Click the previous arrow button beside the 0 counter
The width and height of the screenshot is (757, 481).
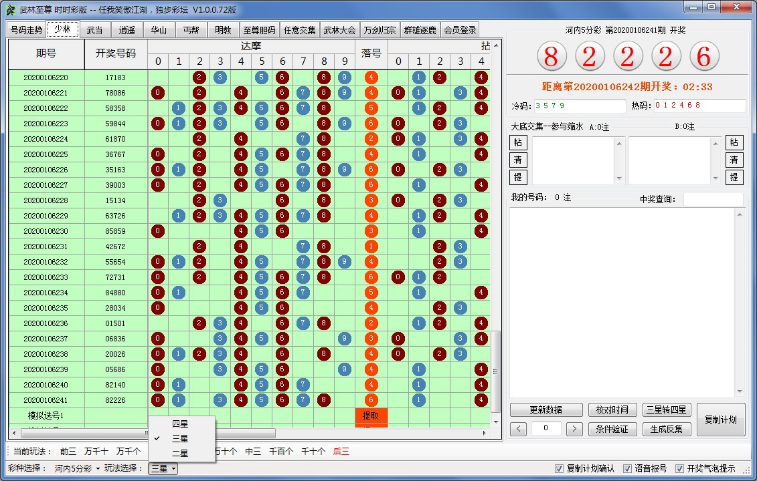click(518, 429)
